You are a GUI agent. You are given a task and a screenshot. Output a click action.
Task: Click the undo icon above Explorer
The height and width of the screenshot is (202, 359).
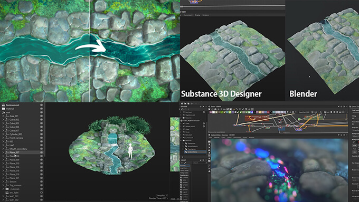[x=192, y=103]
